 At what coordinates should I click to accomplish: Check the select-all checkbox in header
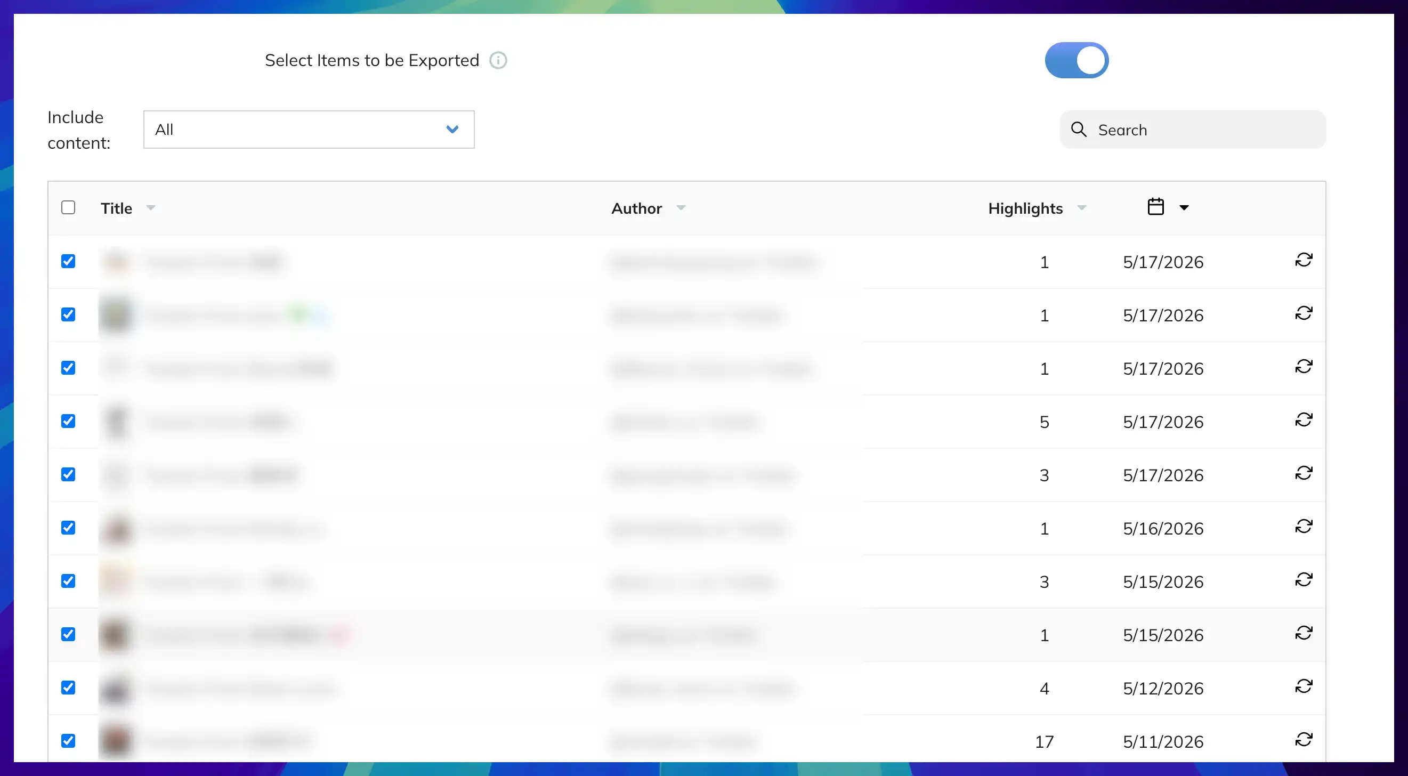tap(68, 208)
